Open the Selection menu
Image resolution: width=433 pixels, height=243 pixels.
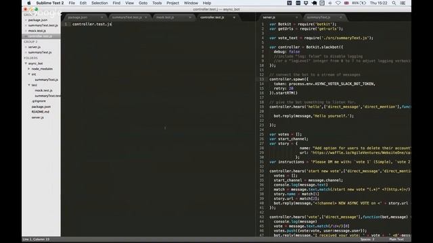99,3
